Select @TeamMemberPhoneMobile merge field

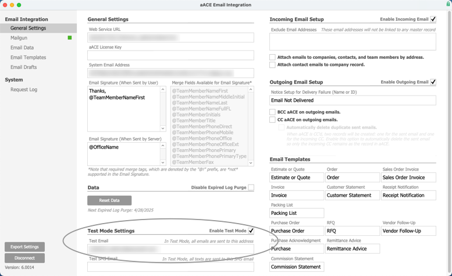click(202, 132)
